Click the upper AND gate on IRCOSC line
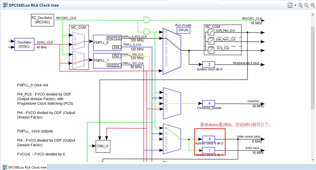Screen dimensions: 316x170 click(147, 20)
